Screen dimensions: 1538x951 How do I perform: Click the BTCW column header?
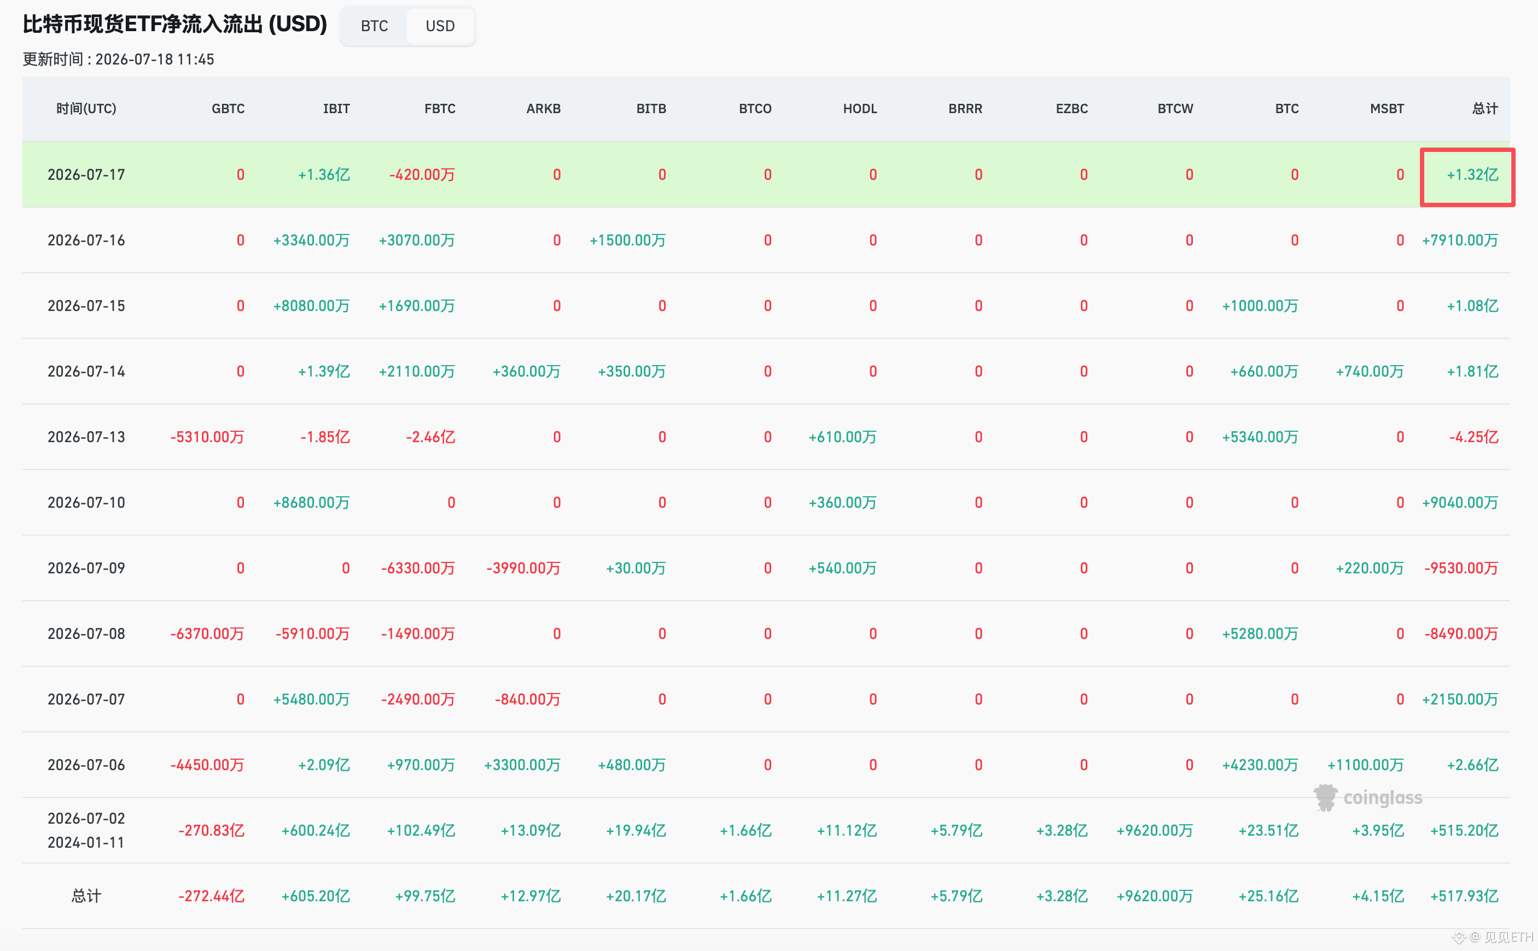point(1175,109)
